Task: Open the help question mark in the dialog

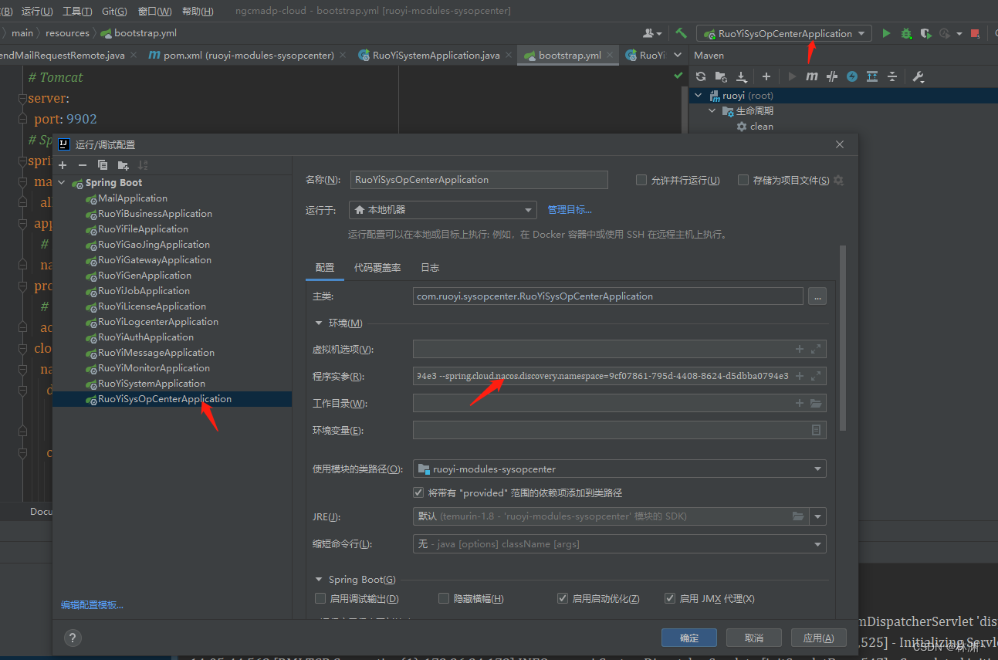Action: tap(73, 638)
